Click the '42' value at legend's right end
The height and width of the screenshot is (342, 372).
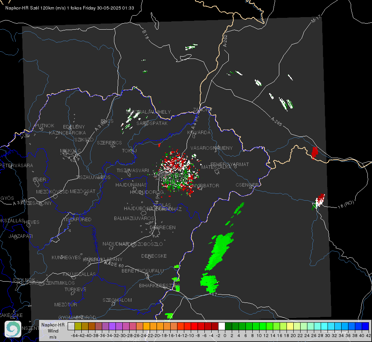(x=368, y=336)
